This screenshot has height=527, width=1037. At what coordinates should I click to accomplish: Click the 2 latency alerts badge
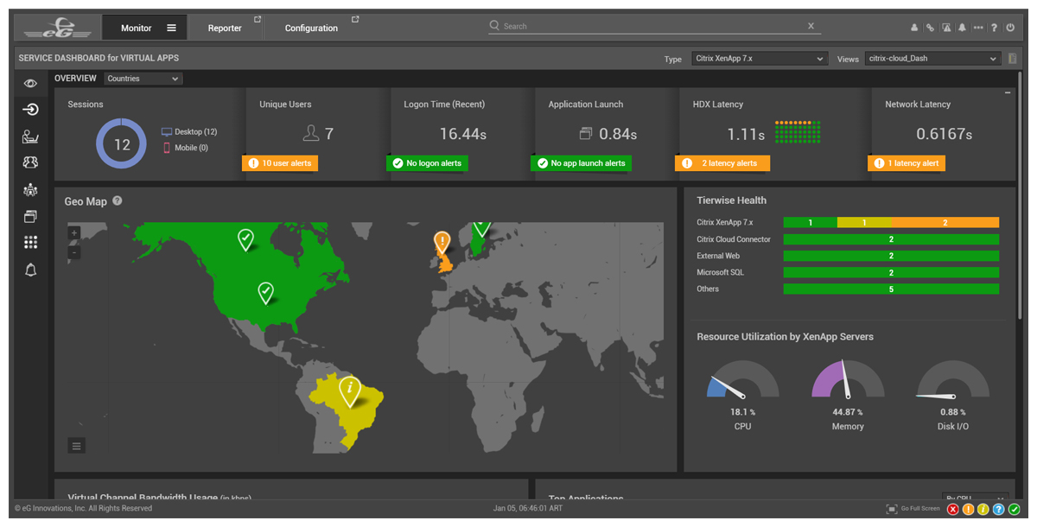point(722,163)
